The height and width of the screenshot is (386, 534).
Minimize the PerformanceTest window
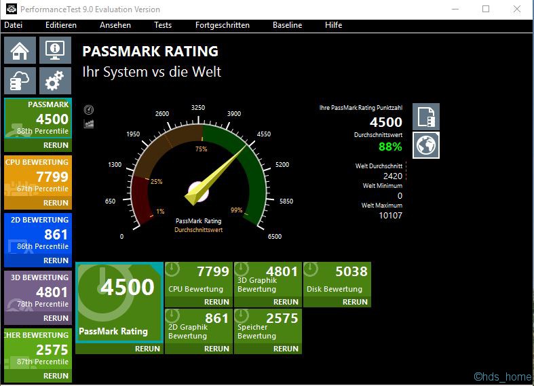point(455,9)
